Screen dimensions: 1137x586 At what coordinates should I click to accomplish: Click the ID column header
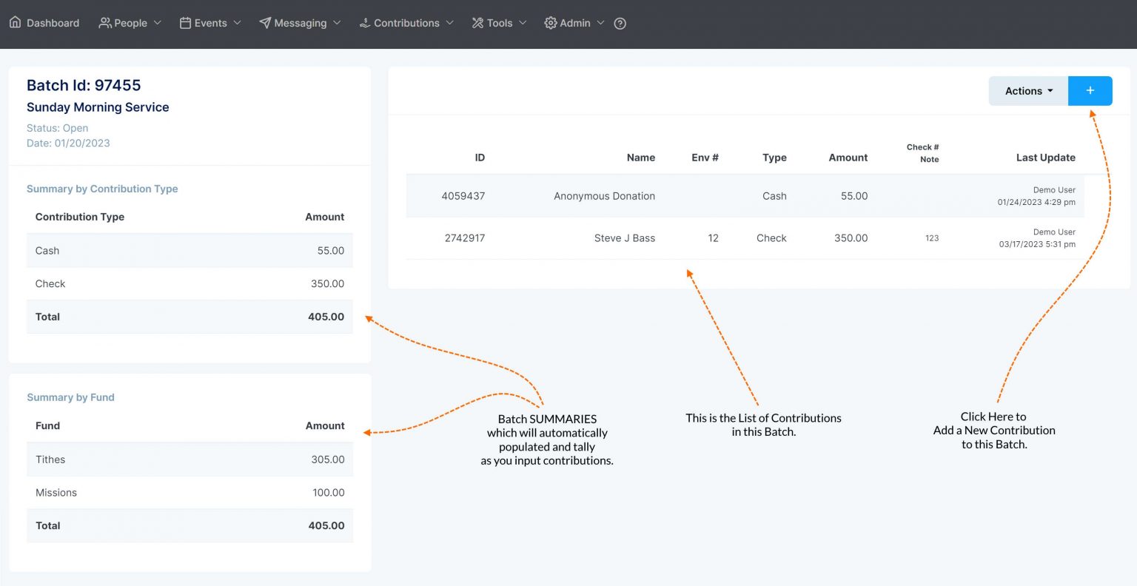coord(480,158)
